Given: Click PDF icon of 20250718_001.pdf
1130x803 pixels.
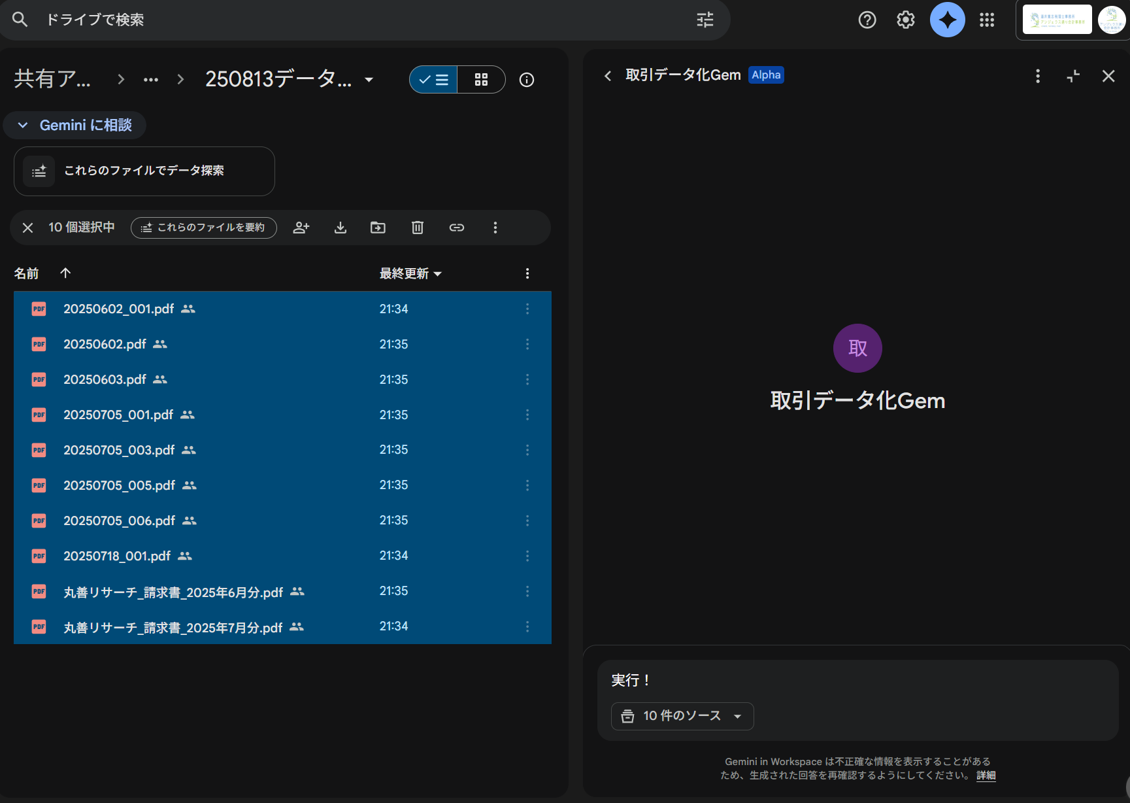Looking at the screenshot, I should click(39, 556).
